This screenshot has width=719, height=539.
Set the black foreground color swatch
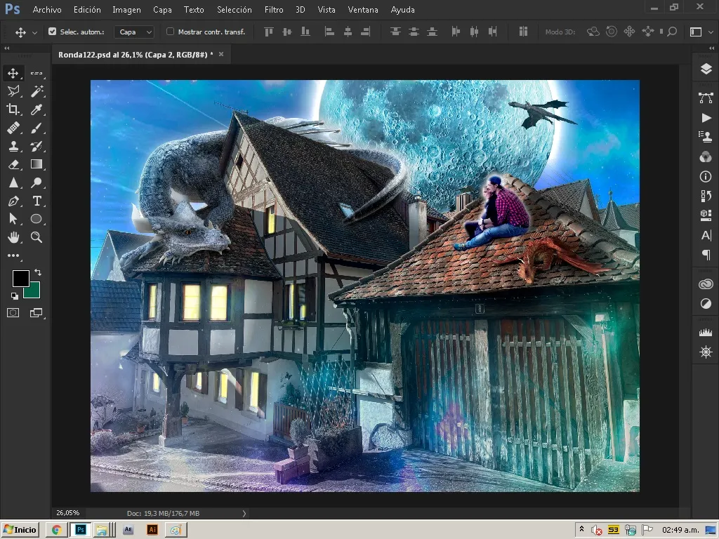tap(20, 278)
